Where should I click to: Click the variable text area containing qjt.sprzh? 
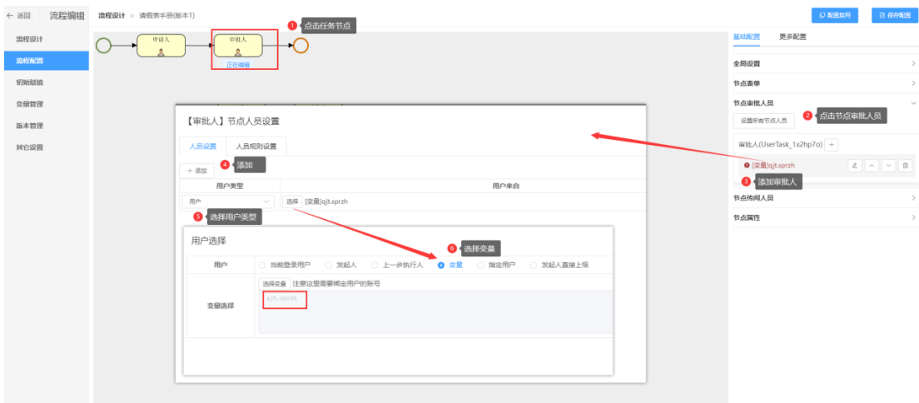coord(435,311)
